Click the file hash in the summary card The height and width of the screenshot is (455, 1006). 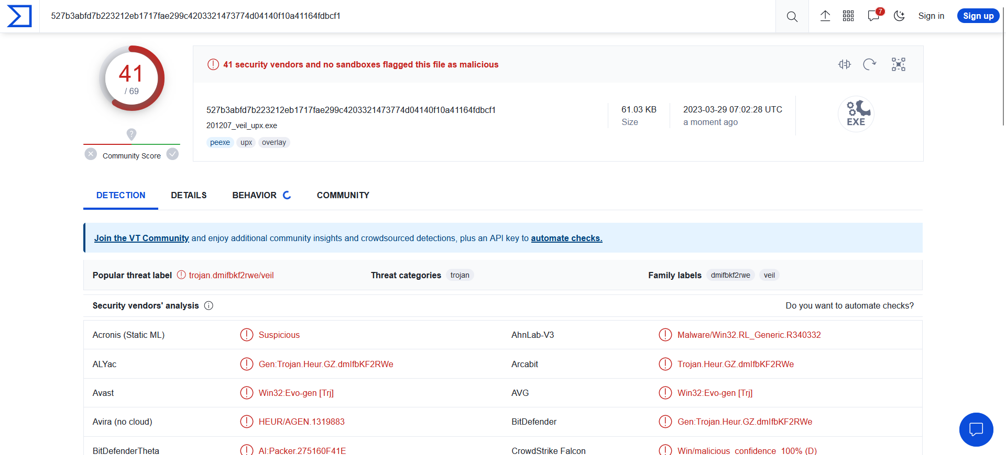(351, 110)
